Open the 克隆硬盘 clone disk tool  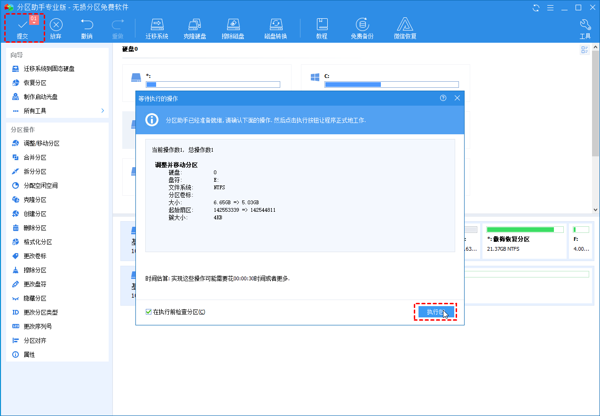click(194, 28)
